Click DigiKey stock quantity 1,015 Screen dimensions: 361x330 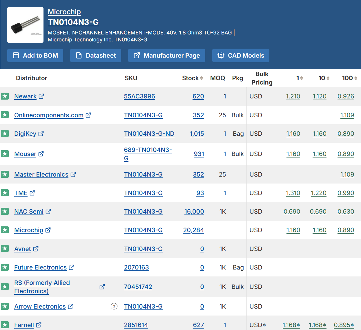[x=197, y=134]
